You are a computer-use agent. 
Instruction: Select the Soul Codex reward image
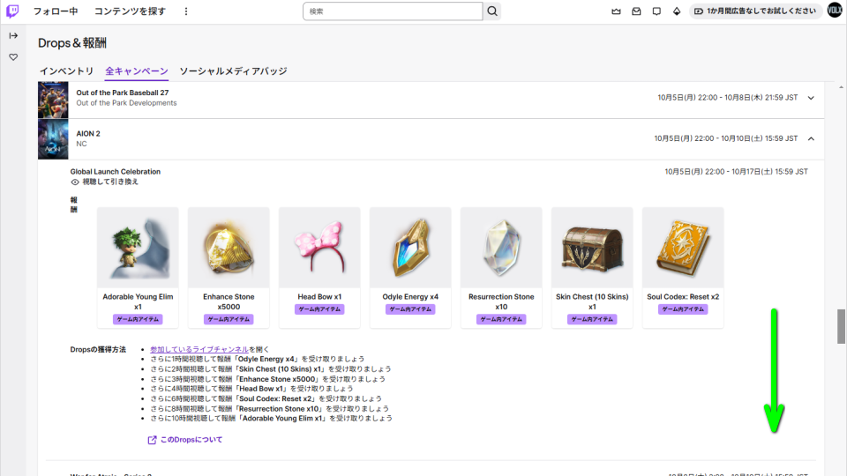pyautogui.click(x=683, y=248)
